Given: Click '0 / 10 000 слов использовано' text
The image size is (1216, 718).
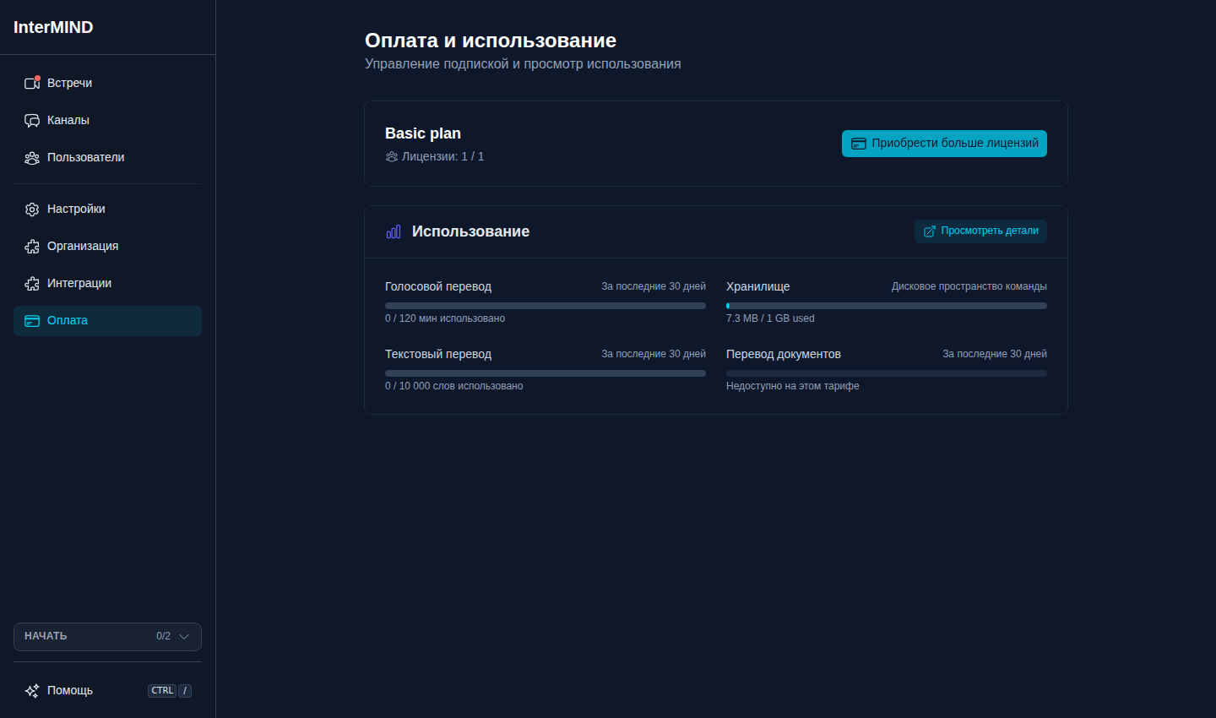Looking at the screenshot, I should coord(454,386).
